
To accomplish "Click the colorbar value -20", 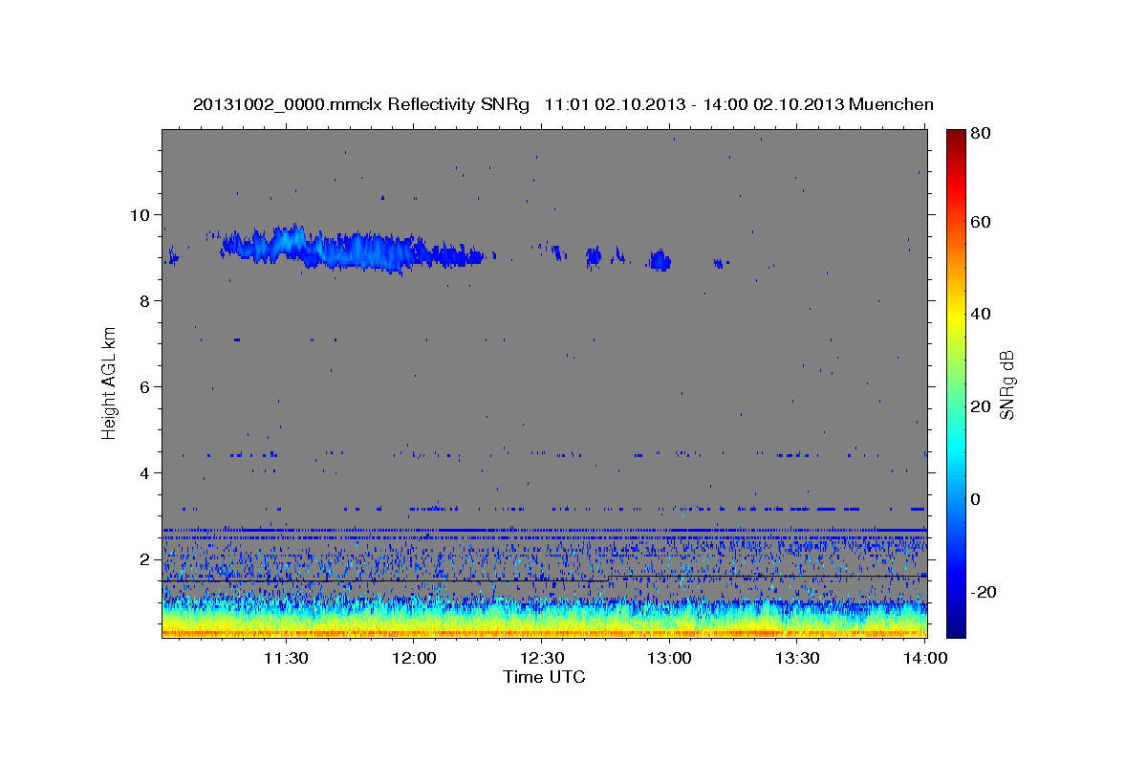I will (x=983, y=592).
